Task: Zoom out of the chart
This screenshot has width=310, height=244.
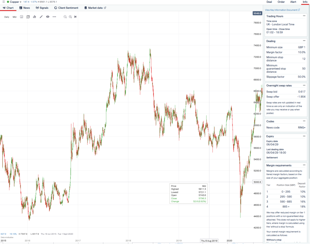Action: click(65, 17)
